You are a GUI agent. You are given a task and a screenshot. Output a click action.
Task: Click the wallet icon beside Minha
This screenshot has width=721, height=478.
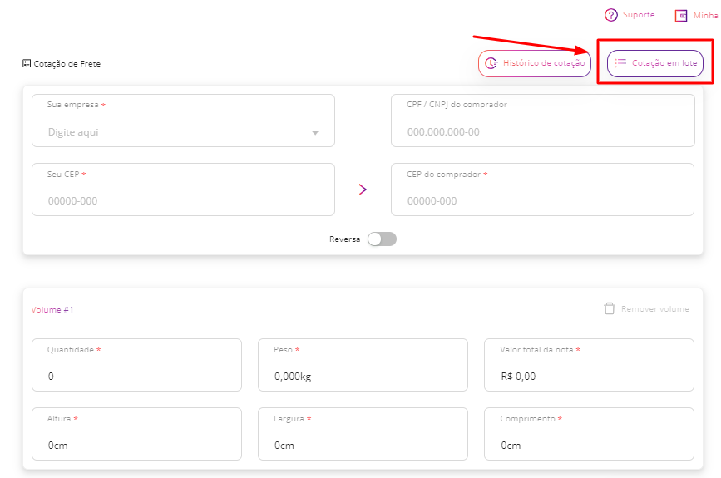[681, 16]
